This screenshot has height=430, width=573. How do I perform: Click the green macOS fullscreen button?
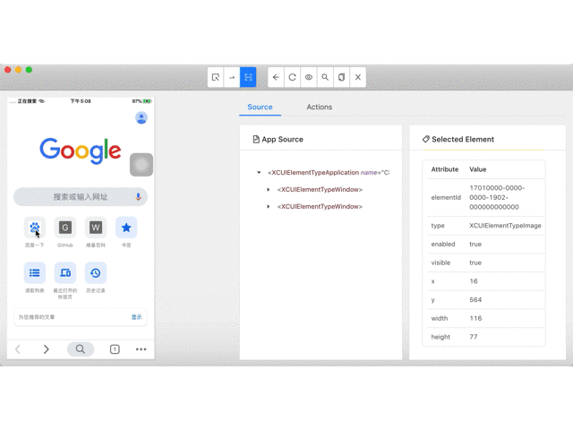click(x=29, y=70)
